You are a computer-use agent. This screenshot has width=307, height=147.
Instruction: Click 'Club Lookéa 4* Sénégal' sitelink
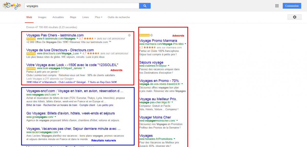click(x=72, y=82)
